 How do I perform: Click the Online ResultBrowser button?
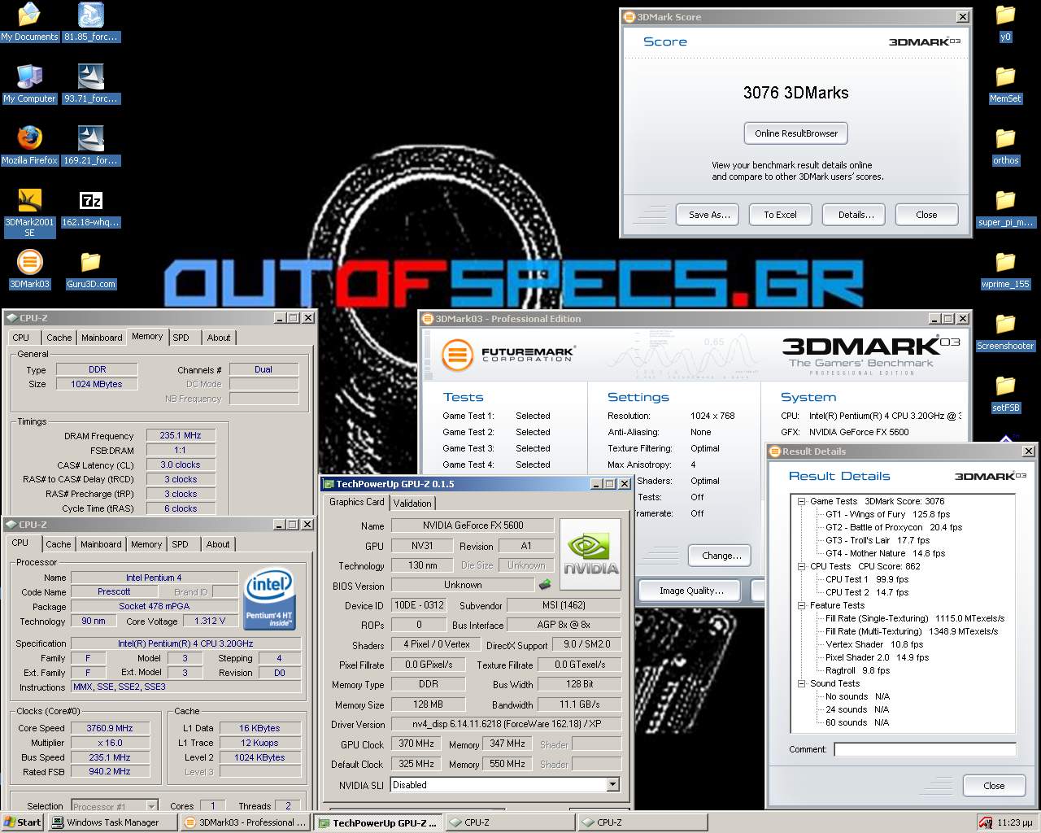(795, 133)
